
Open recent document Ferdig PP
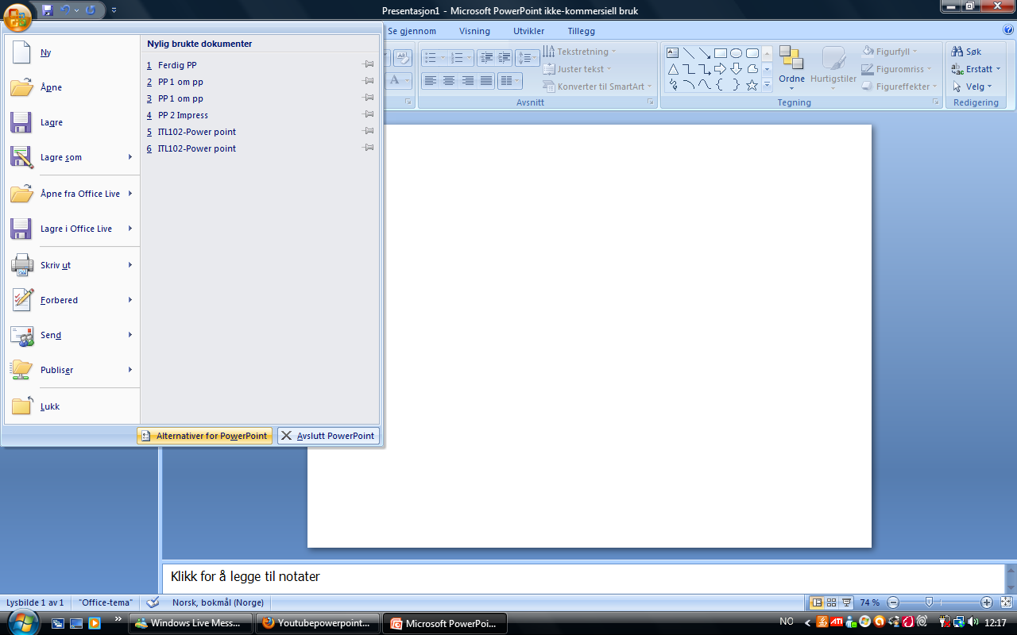[x=261, y=65]
